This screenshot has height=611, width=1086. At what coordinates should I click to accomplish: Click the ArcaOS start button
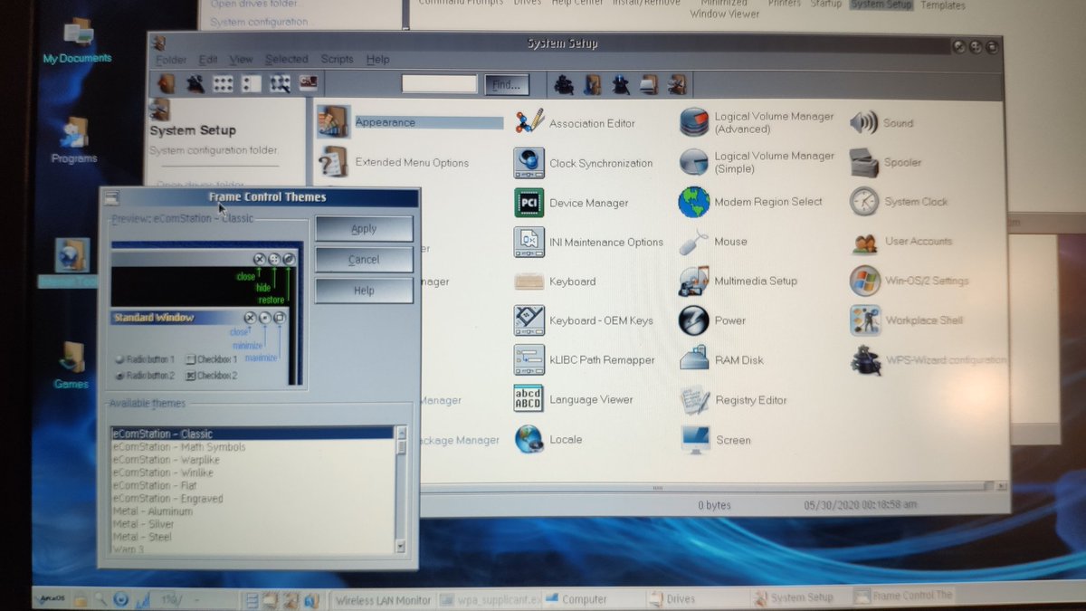[x=53, y=599]
